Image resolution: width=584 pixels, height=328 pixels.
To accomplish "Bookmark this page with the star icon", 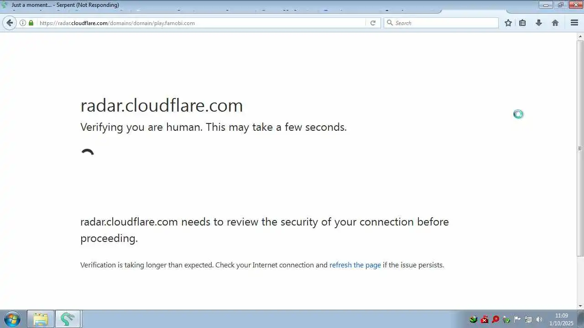I will pyautogui.click(x=508, y=23).
